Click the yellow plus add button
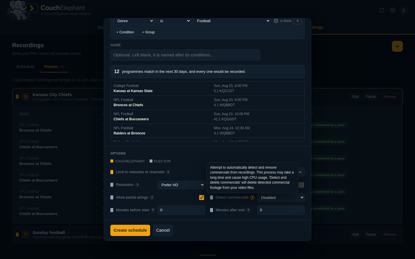The image size is (415, 259). click(x=397, y=46)
